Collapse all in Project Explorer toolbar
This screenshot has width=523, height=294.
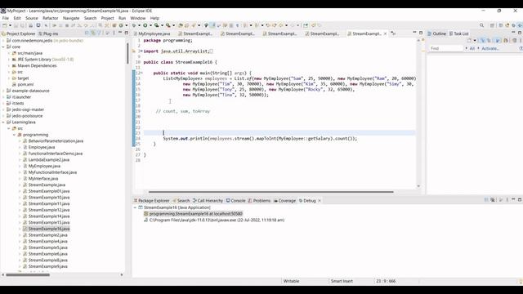87,33
